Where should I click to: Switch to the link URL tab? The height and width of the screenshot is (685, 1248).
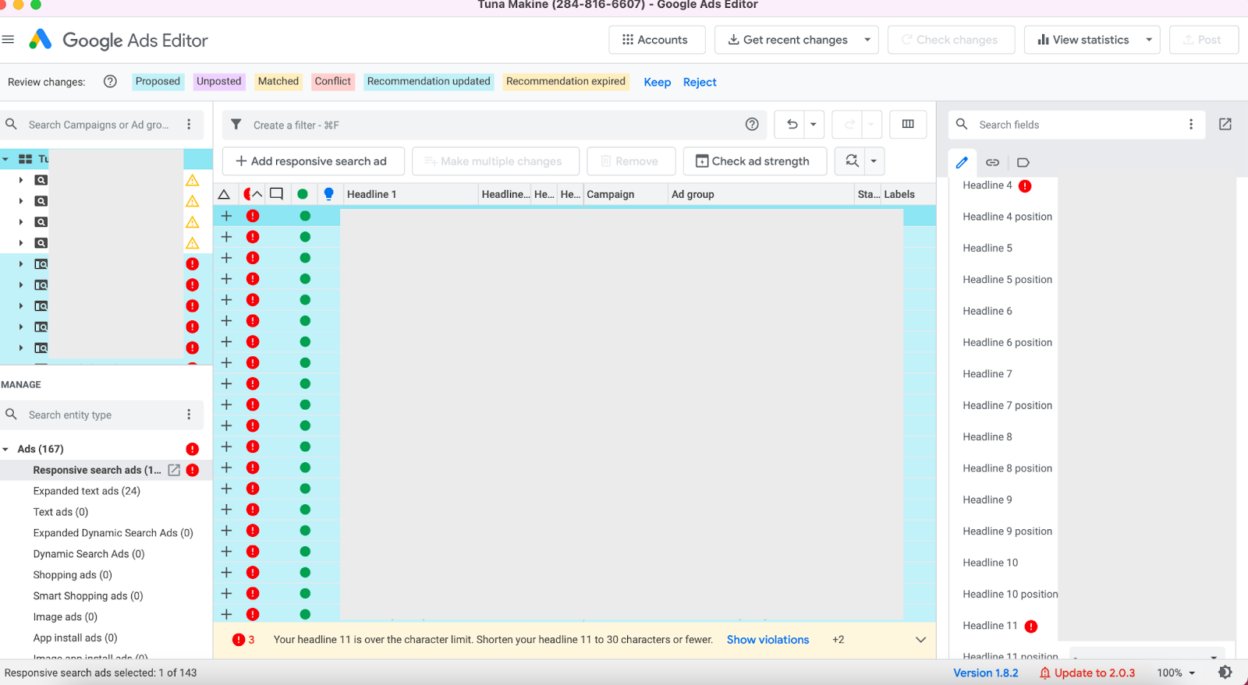tap(992, 162)
